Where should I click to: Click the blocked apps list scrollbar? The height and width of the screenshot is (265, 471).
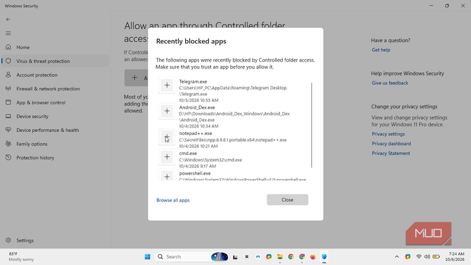311,125
